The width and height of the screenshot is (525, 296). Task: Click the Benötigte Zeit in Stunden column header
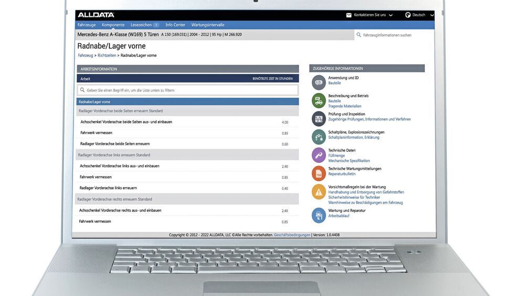pos(272,79)
